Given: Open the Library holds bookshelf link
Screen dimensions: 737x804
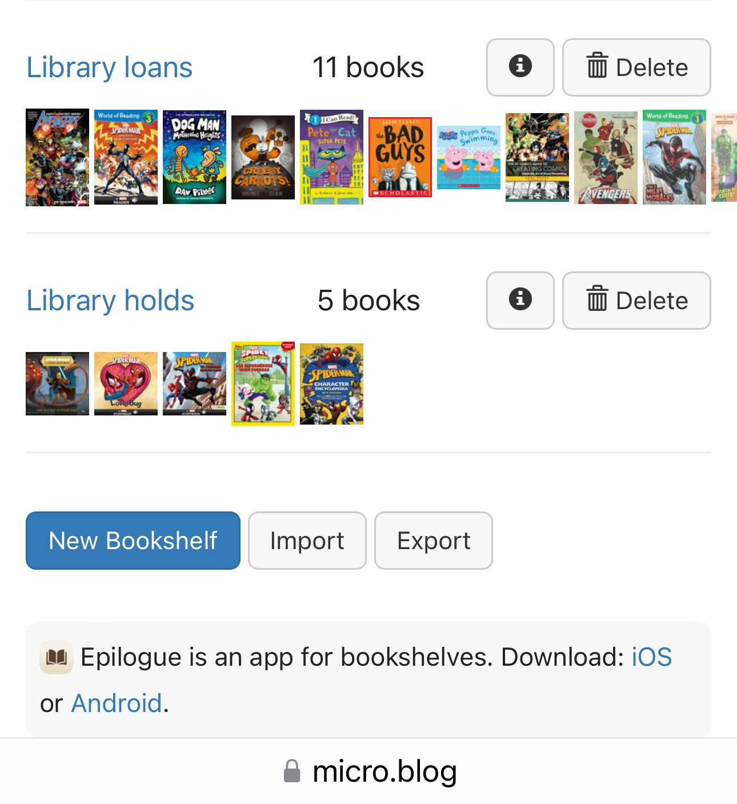Looking at the screenshot, I should [110, 301].
